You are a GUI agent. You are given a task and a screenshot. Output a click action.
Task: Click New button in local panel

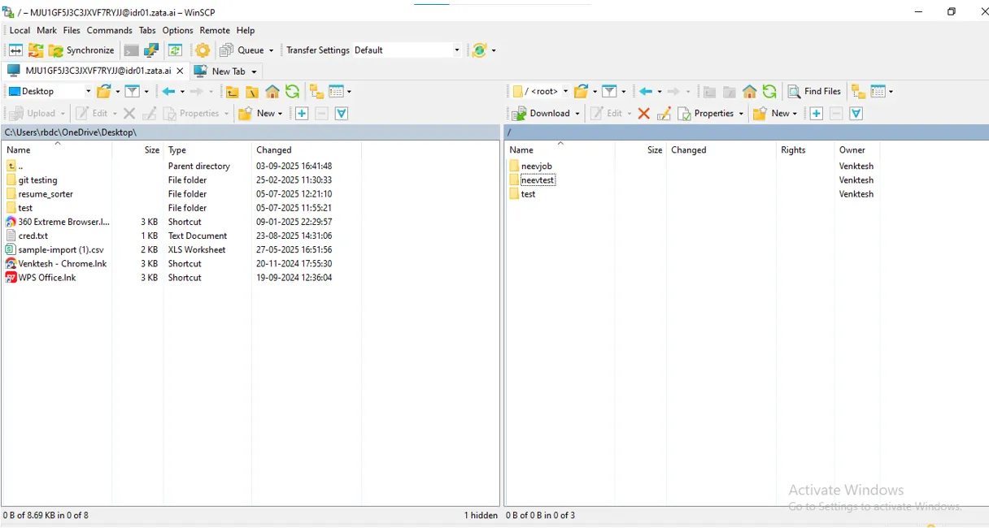(x=260, y=114)
